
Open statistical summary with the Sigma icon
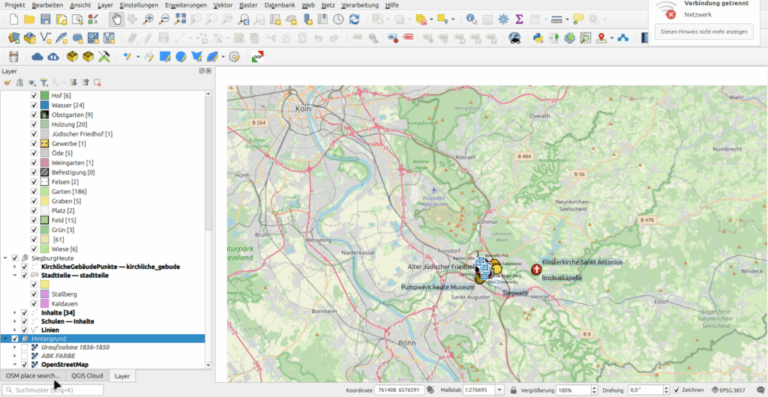(517, 19)
